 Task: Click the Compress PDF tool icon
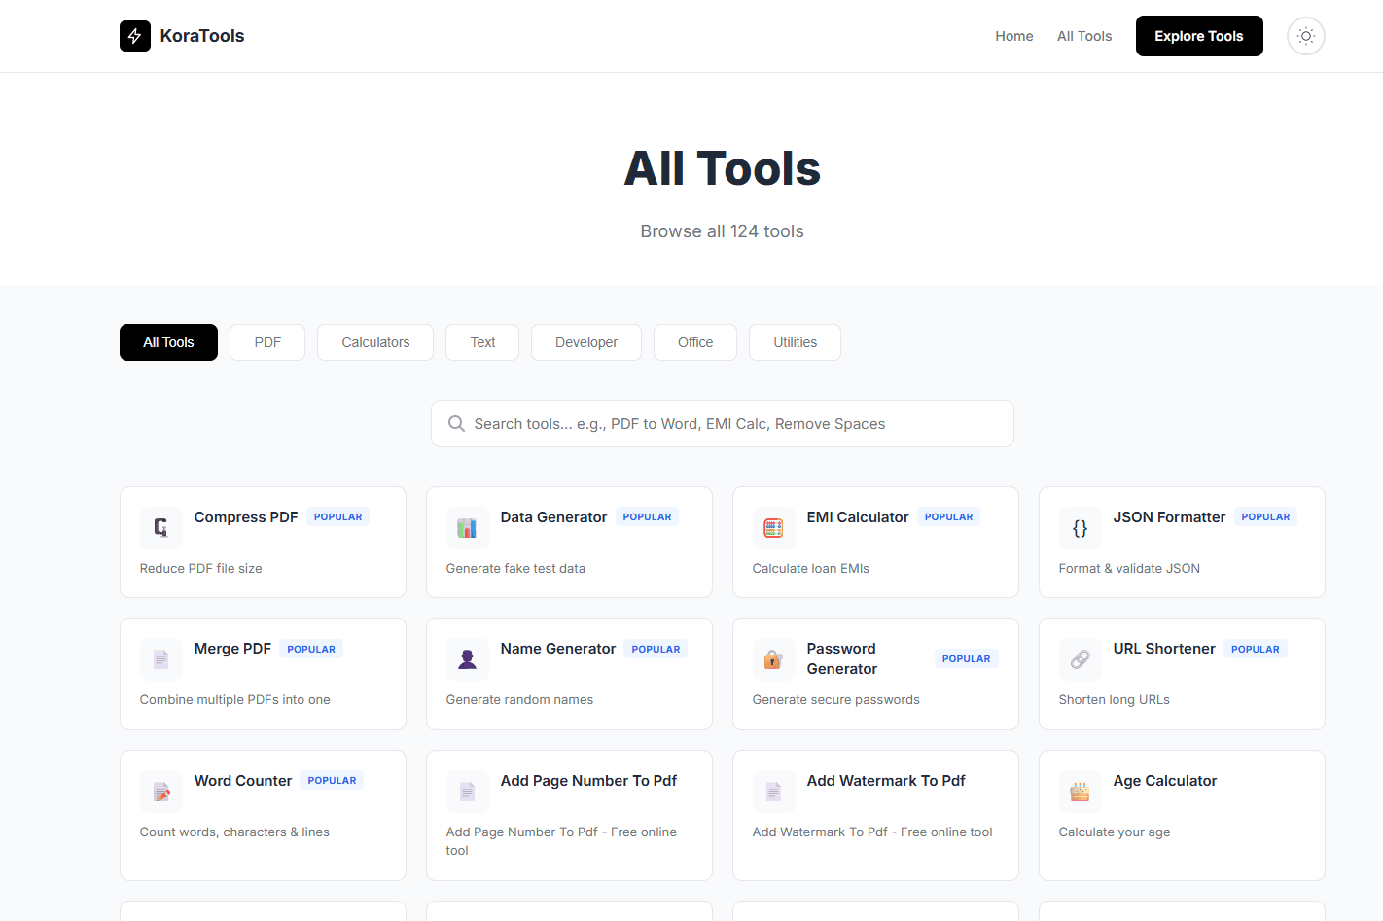click(x=160, y=527)
